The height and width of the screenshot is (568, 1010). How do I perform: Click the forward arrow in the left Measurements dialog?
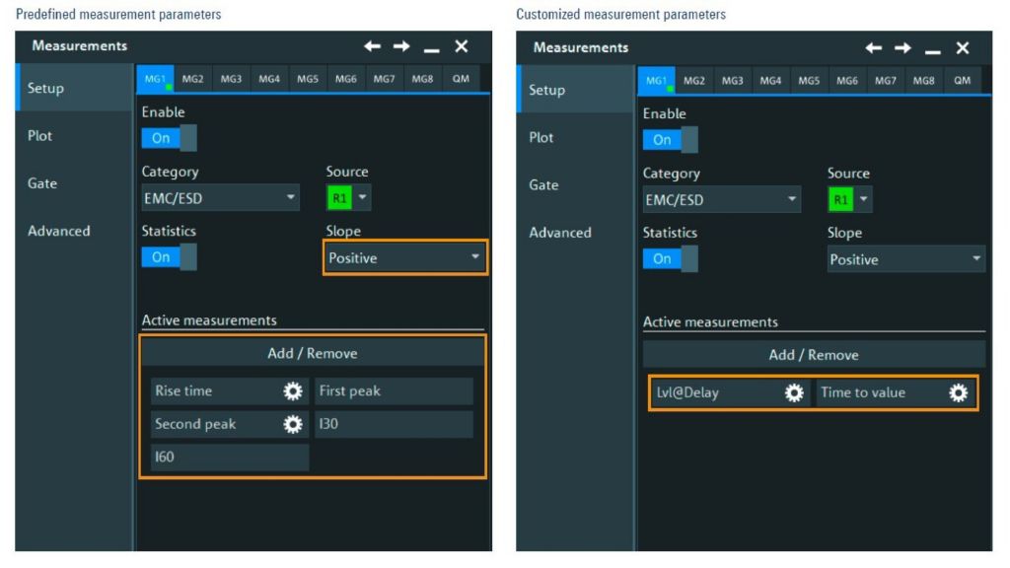click(x=402, y=45)
